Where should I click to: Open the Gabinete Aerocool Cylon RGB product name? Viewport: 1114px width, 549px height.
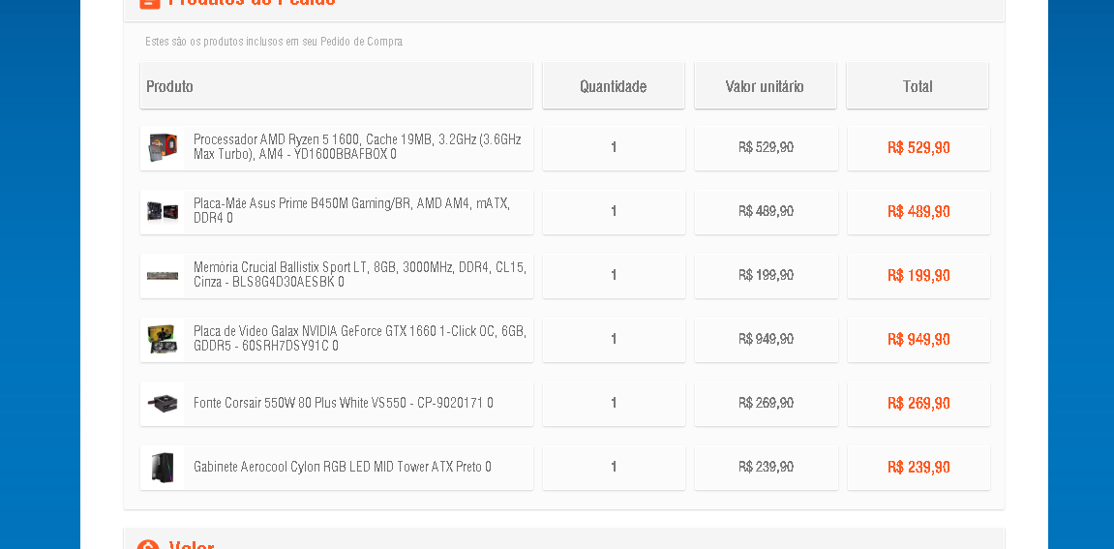(343, 468)
